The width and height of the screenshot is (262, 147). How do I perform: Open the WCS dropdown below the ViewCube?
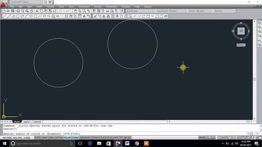pos(241,45)
